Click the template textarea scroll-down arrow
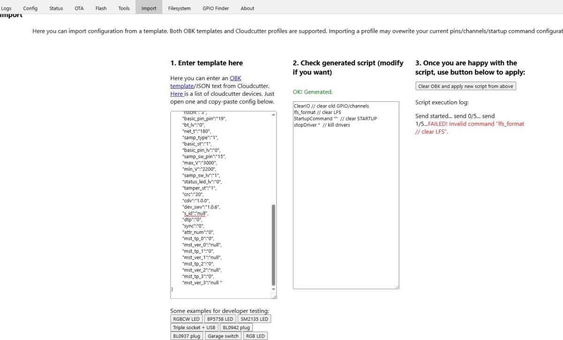Screen dimensions: 563x340 pos(274,289)
